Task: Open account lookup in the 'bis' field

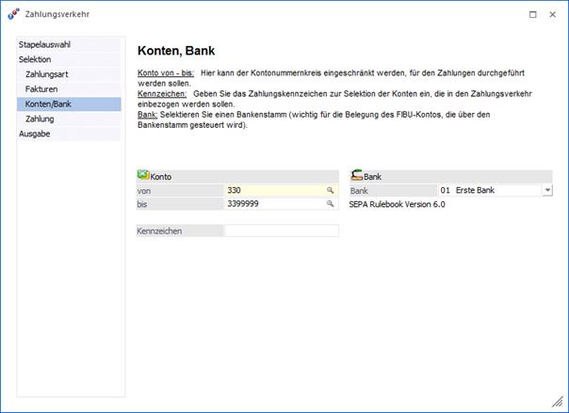Action: [x=331, y=203]
